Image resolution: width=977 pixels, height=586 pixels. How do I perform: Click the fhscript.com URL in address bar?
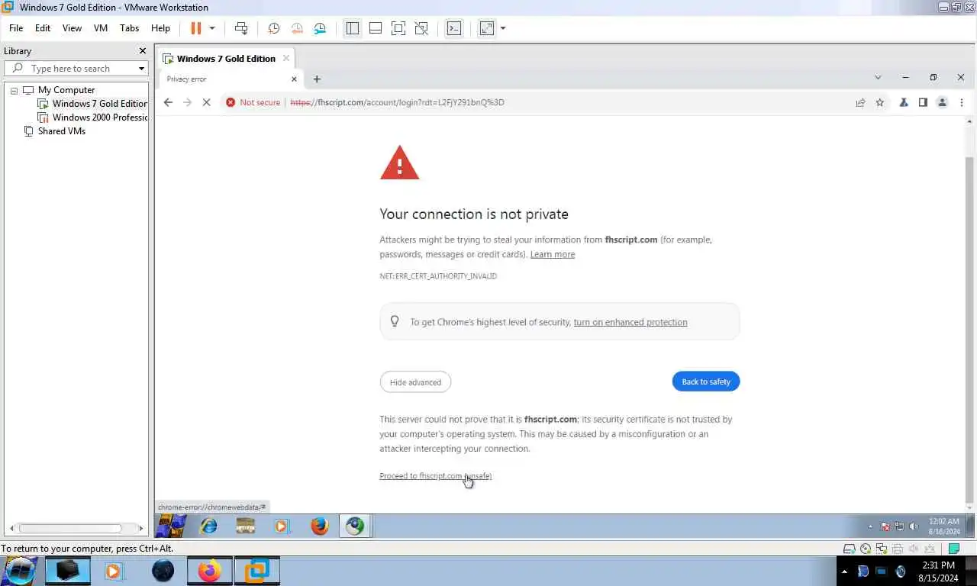pos(397,102)
